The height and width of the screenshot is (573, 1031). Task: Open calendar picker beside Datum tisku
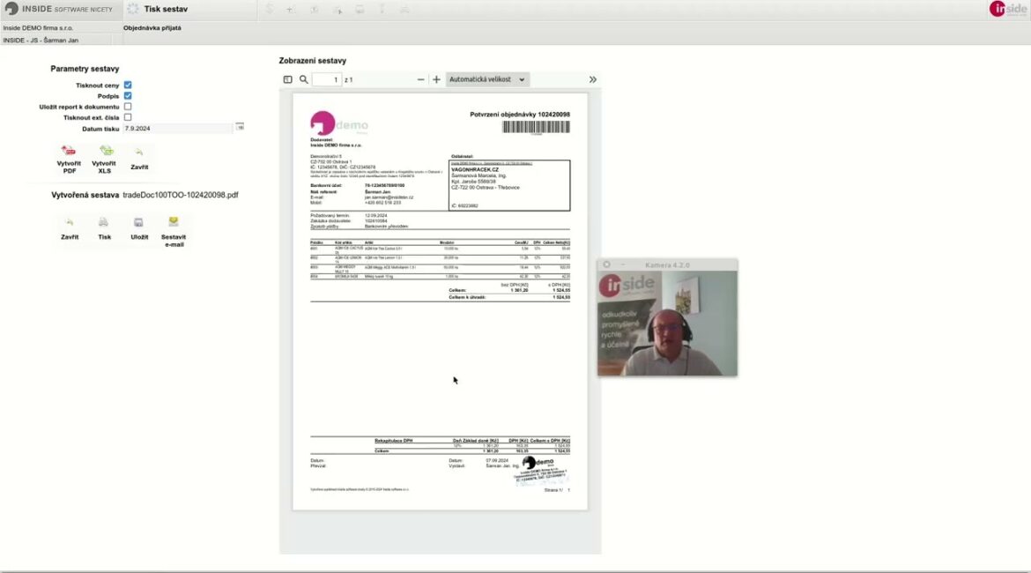point(239,128)
